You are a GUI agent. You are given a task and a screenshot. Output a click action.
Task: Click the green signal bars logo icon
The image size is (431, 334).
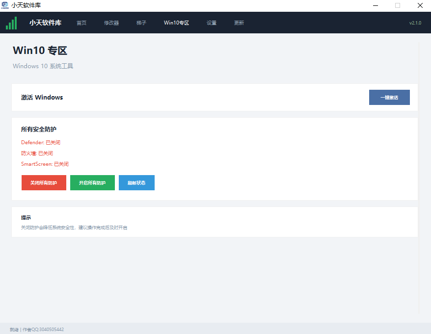(x=11, y=23)
